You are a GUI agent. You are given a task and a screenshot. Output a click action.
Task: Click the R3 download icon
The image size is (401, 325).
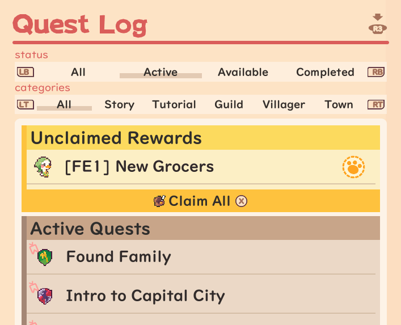pyautogui.click(x=378, y=24)
